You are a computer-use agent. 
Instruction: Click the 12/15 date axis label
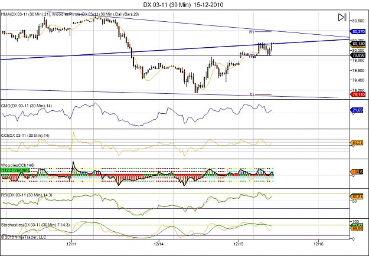239,244
